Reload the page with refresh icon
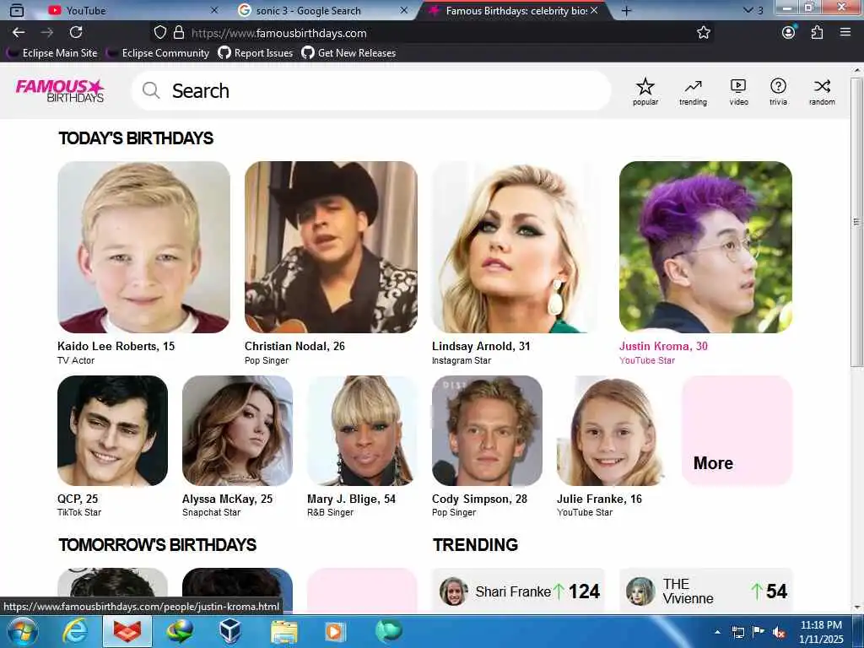Image resolution: width=864 pixels, height=648 pixels. (76, 33)
